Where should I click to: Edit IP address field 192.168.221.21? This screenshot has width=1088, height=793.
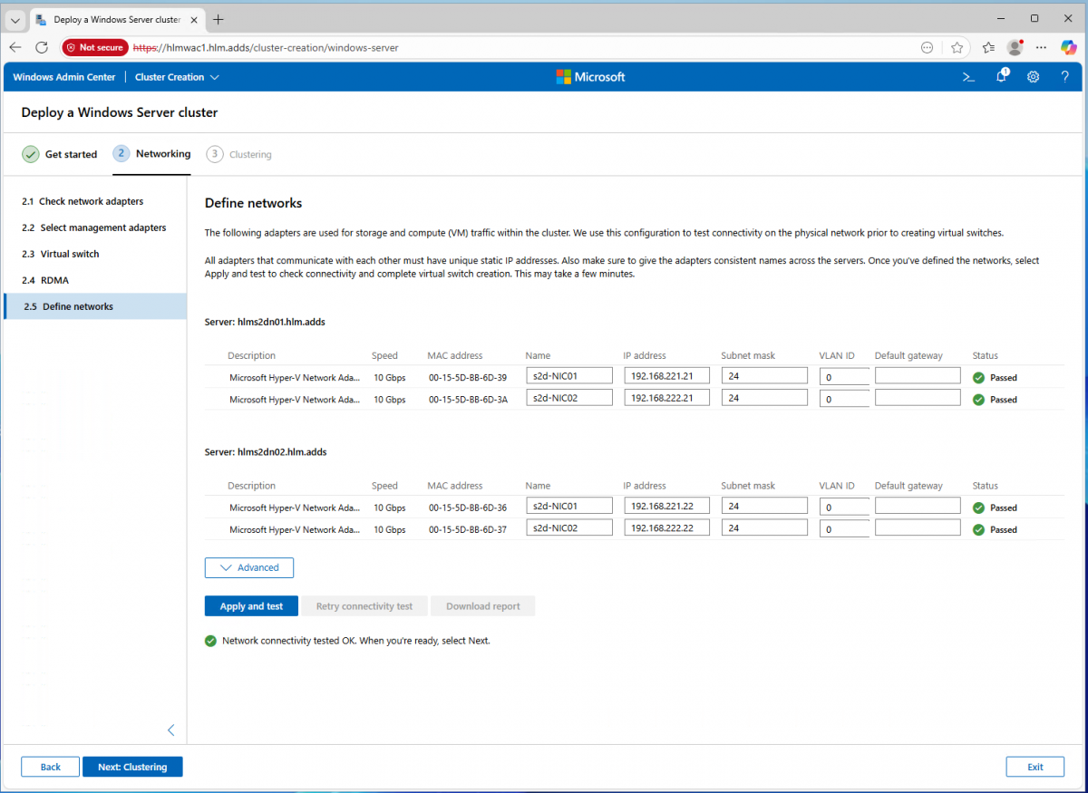tap(666, 375)
